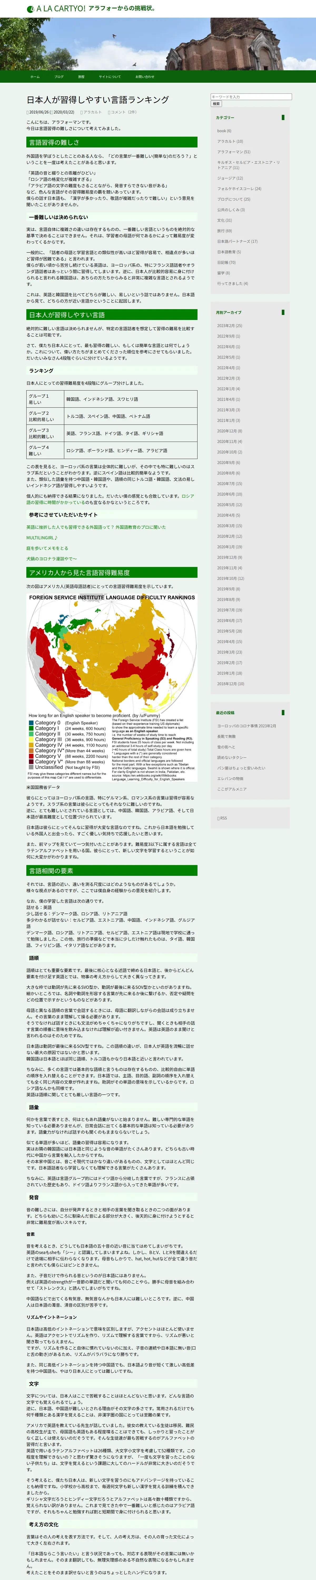Open the 2018年12月 (10) archive
The height and width of the screenshot is (1580, 316).
230,684
